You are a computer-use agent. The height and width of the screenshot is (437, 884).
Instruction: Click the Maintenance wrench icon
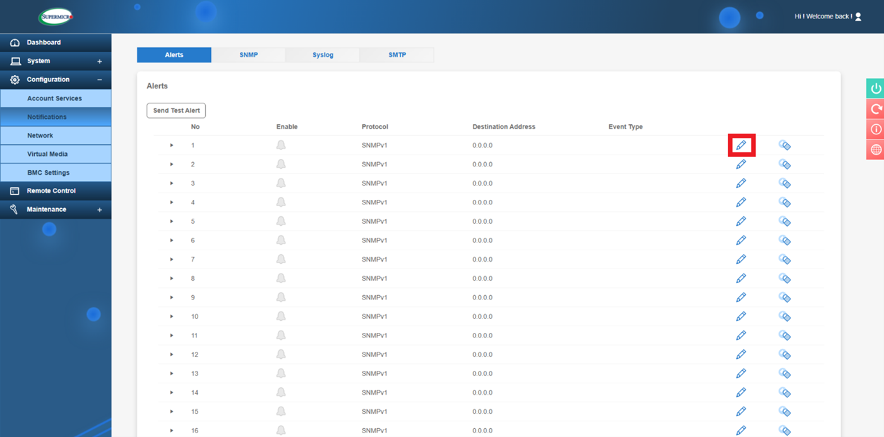15,209
